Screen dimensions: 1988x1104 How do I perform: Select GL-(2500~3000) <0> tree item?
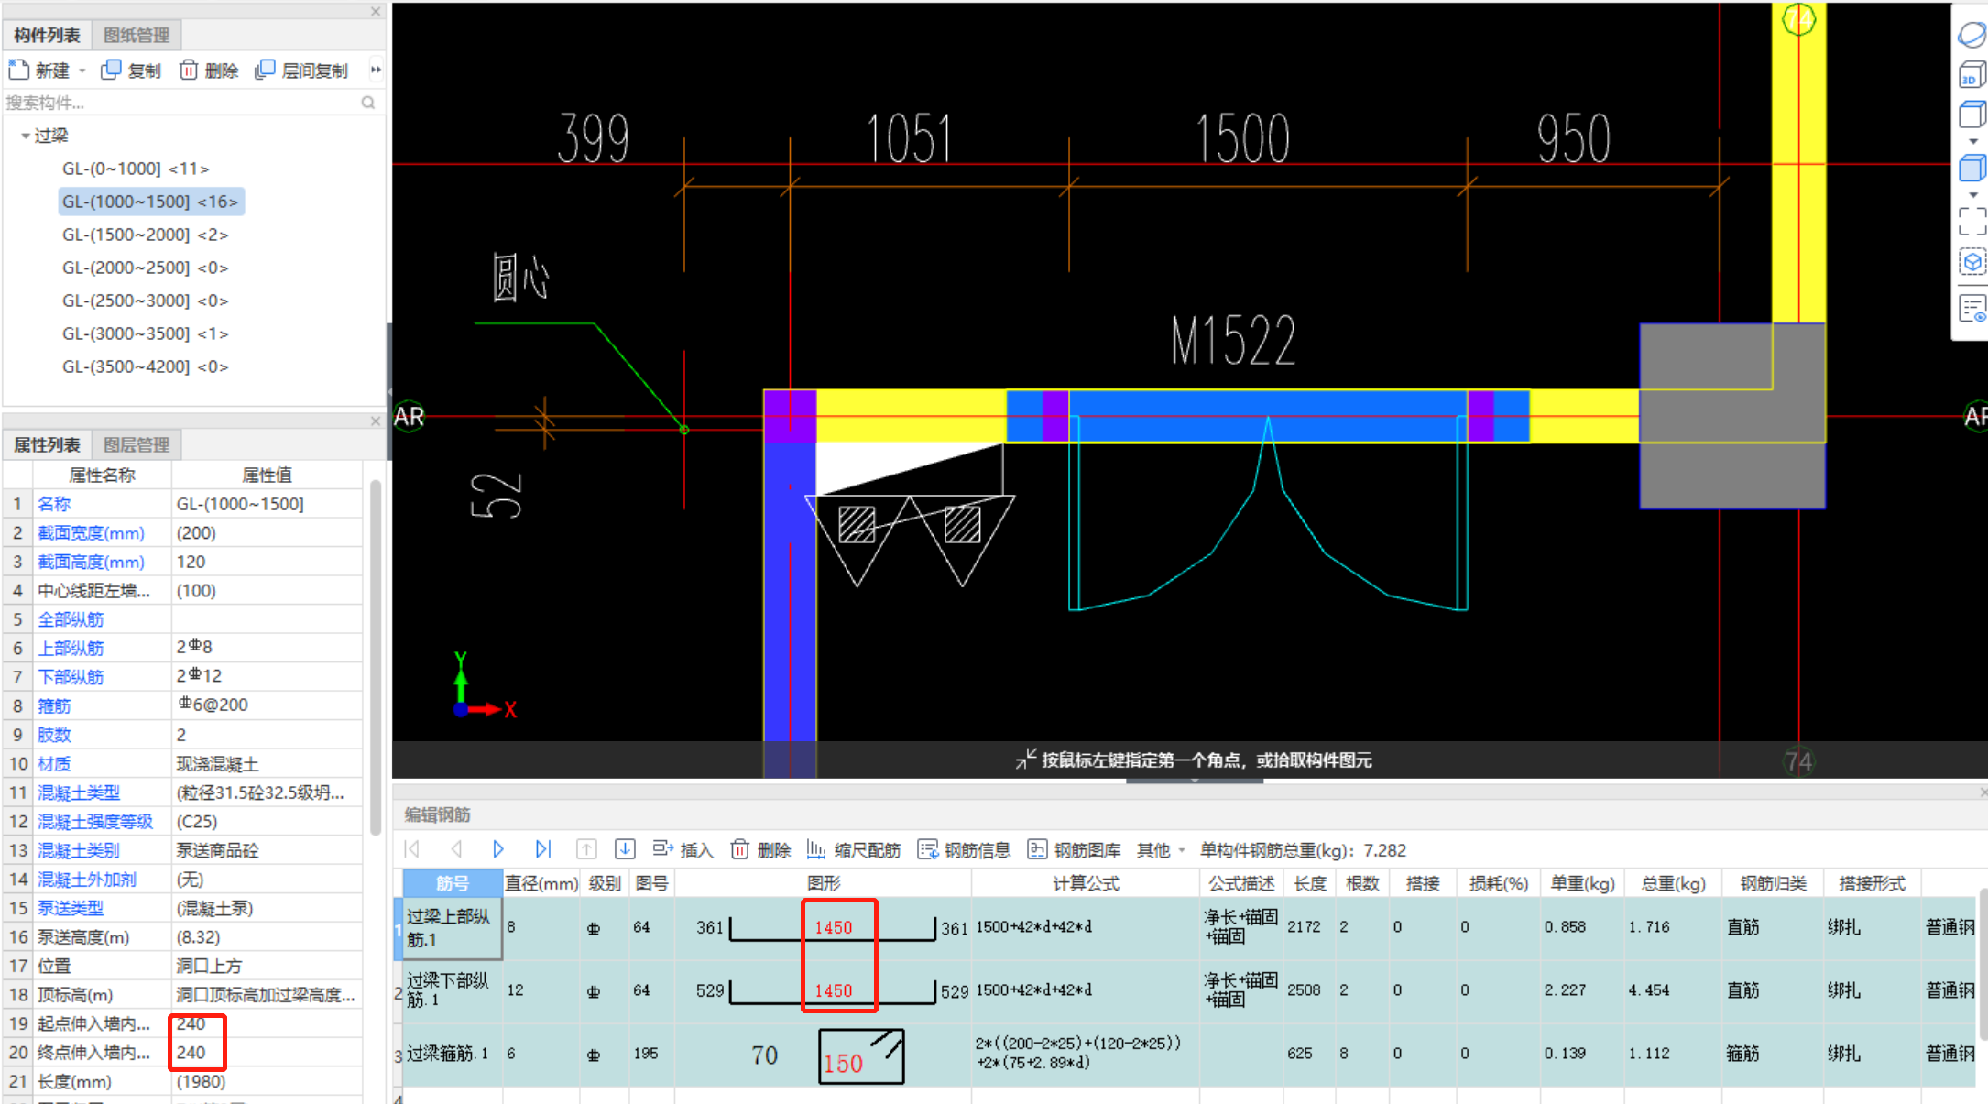pyautogui.click(x=145, y=301)
